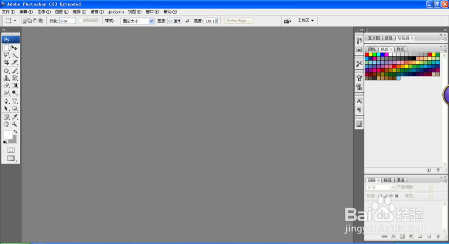Open the Layer Comps dock icon
Screen dimensions: 449x244
coord(359,124)
